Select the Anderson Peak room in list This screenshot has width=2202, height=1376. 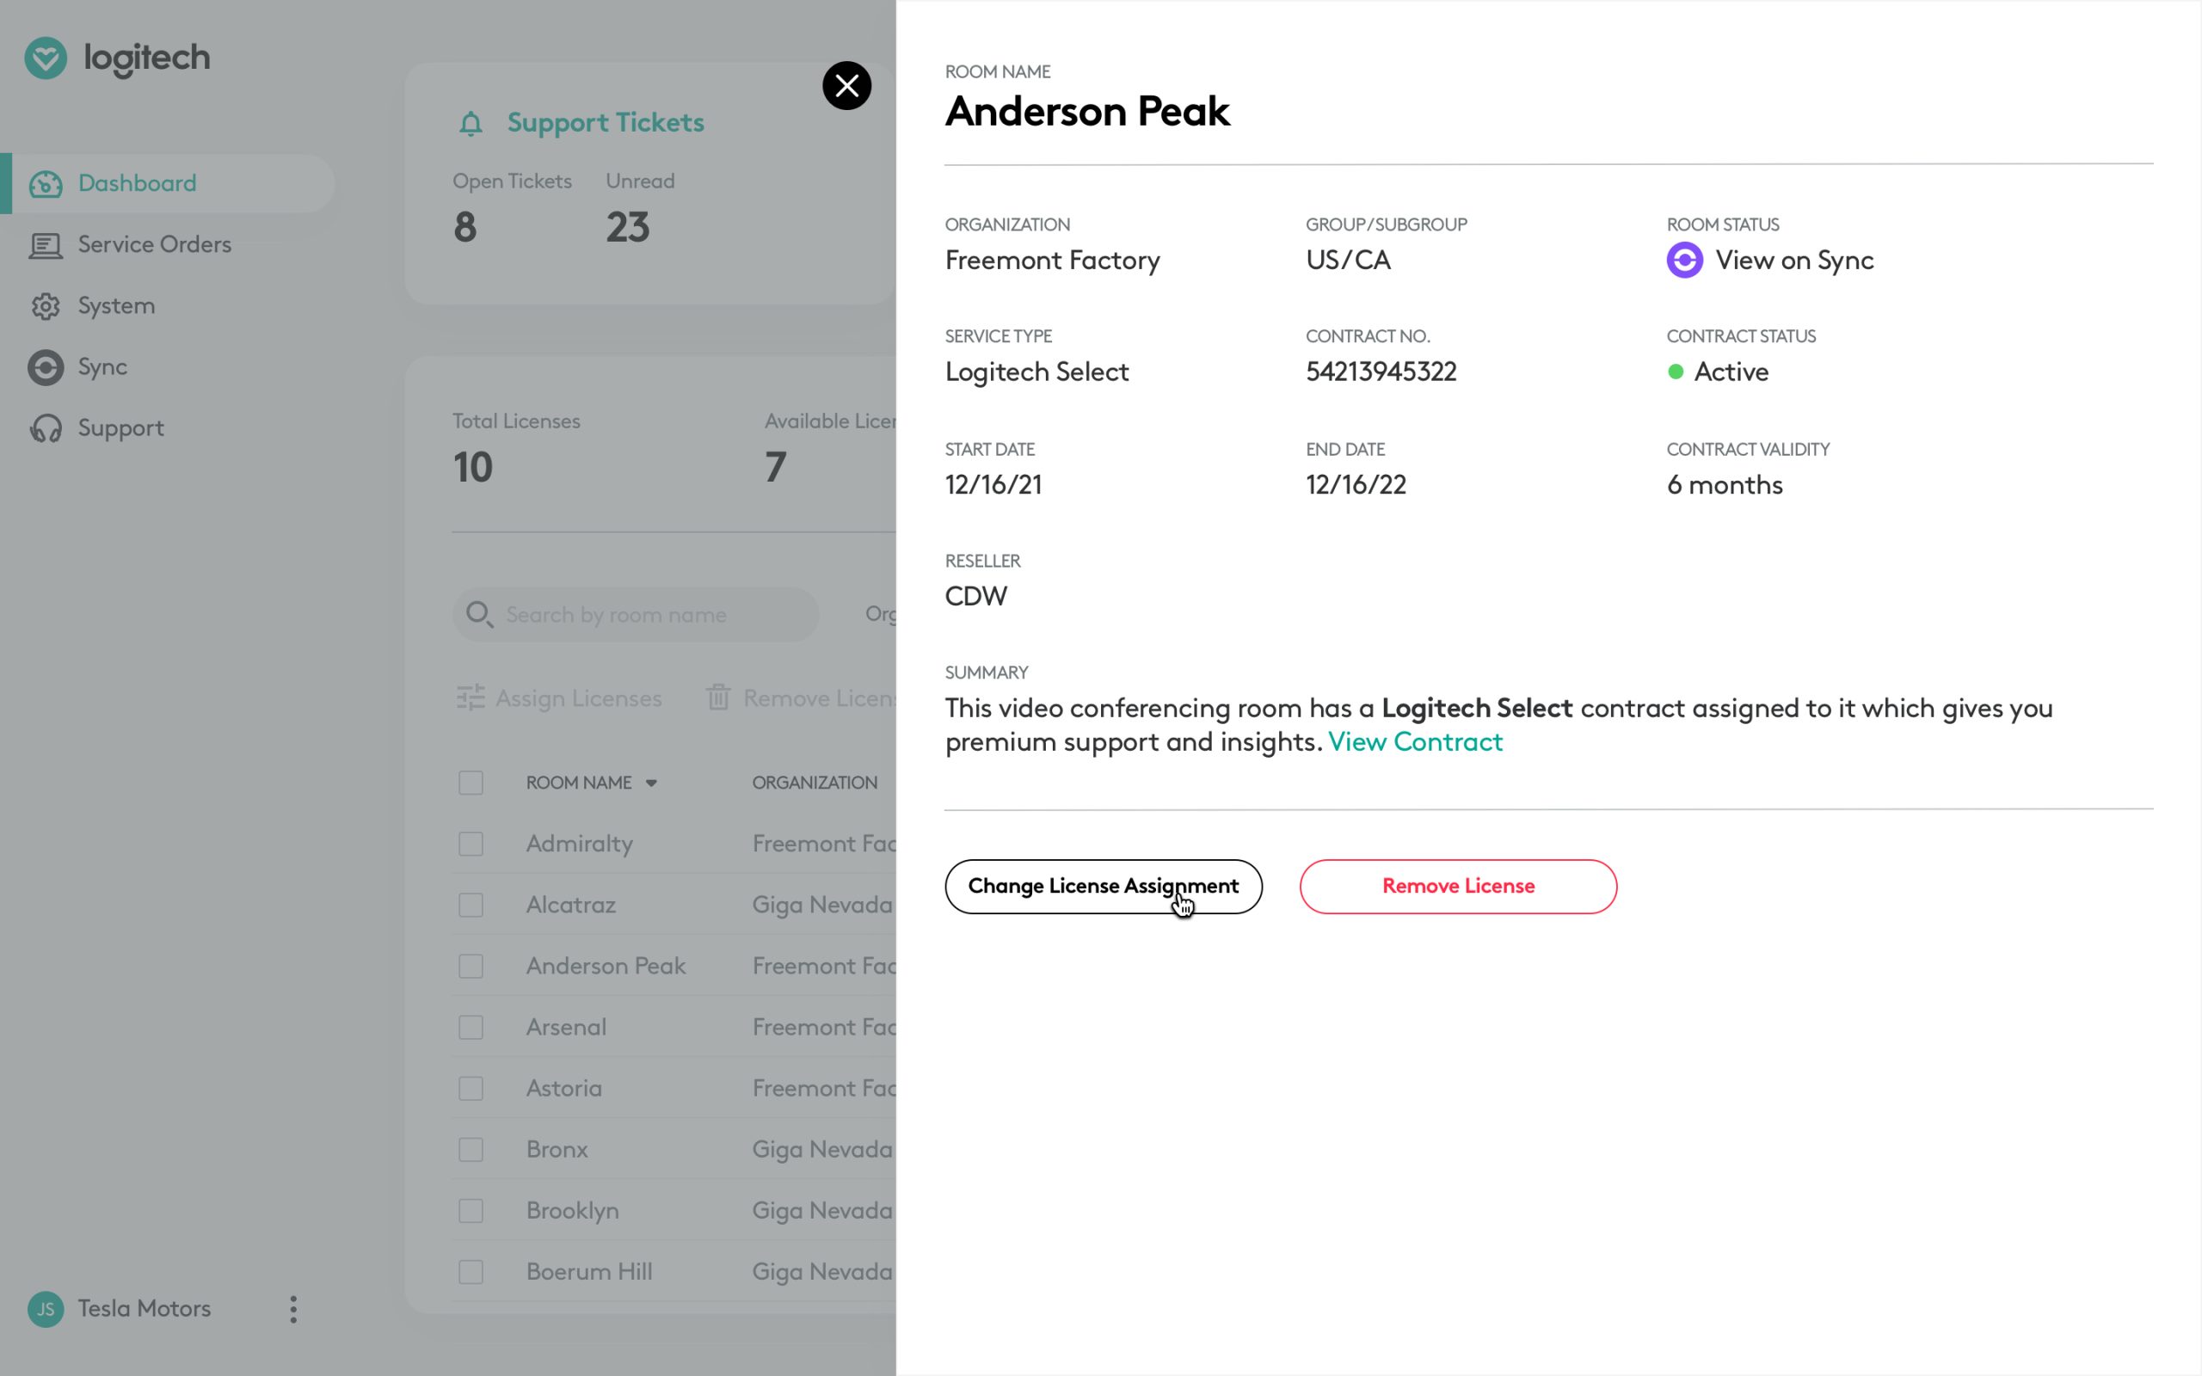tap(605, 966)
